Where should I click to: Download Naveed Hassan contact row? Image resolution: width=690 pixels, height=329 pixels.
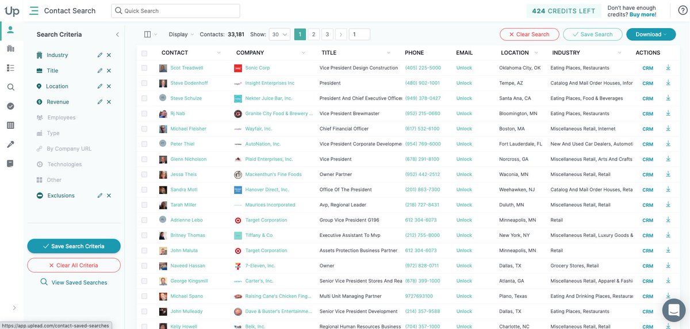(x=668, y=266)
